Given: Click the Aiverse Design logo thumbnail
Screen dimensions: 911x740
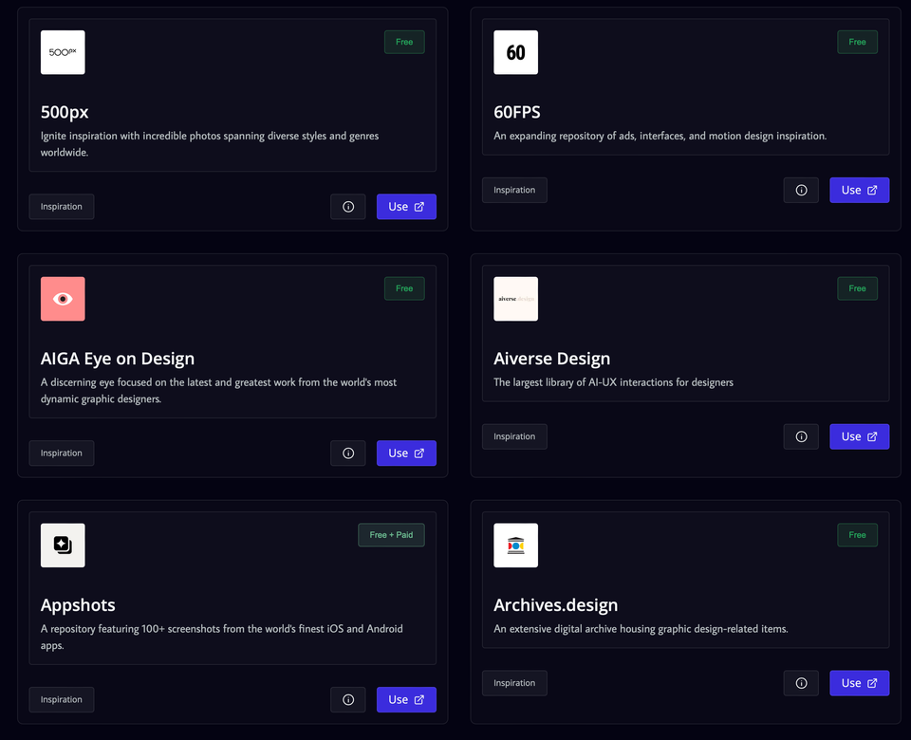Looking at the screenshot, I should click(515, 299).
